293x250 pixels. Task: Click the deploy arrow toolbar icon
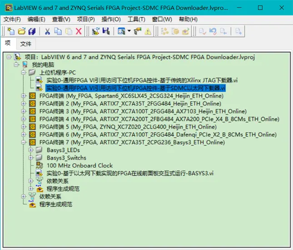(x=185, y=31)
